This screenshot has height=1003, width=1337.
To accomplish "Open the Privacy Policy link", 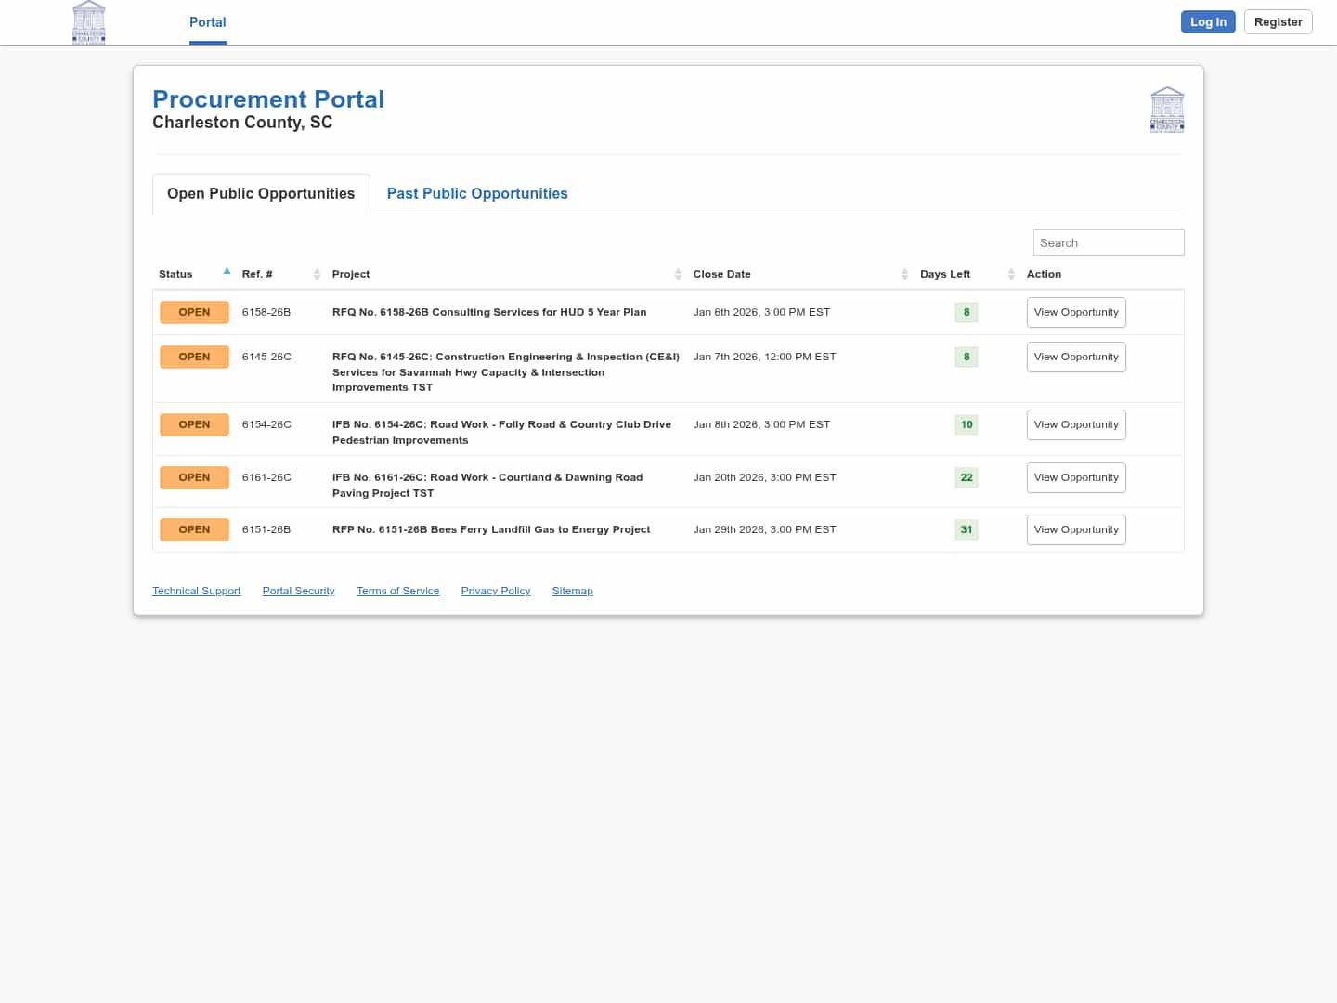I will click(495, 591).
